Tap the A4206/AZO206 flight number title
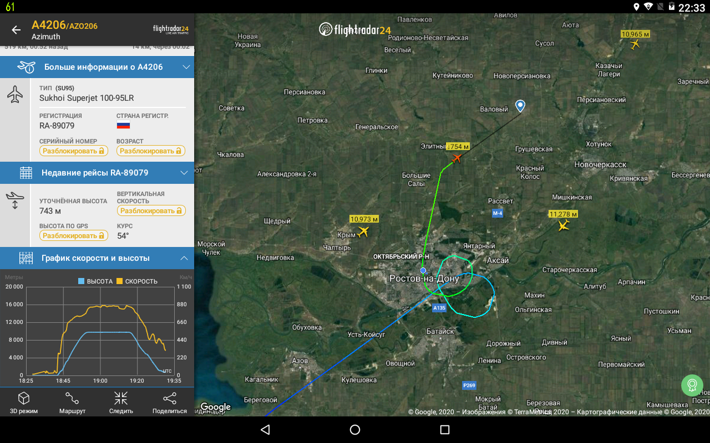 [64, 25]
